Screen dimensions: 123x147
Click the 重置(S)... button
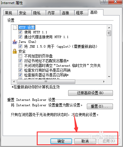point(100,106)
